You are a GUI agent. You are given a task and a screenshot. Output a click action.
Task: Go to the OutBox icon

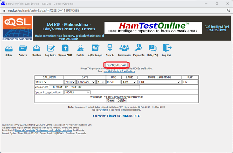(x=36, y=48)
